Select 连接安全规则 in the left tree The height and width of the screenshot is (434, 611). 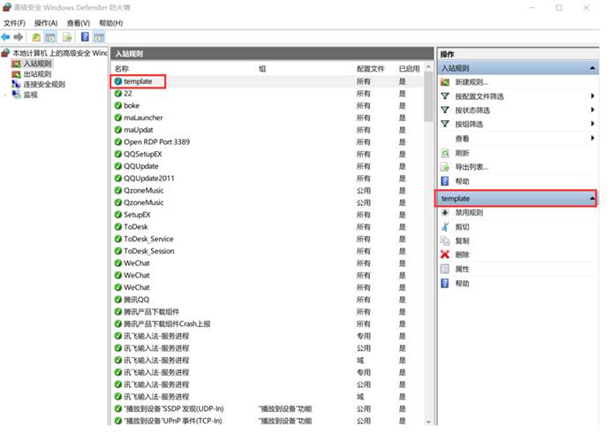click(44, 84)
